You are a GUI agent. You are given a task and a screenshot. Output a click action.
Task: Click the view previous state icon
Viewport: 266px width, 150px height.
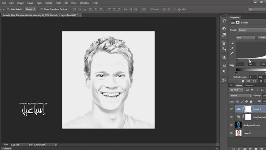[249, 81]
